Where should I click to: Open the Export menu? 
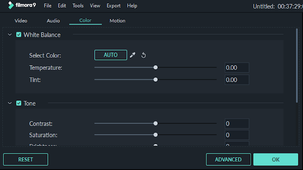[114, 6]
